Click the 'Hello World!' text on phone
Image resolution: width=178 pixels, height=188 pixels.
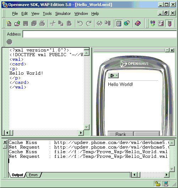[120, 85]
